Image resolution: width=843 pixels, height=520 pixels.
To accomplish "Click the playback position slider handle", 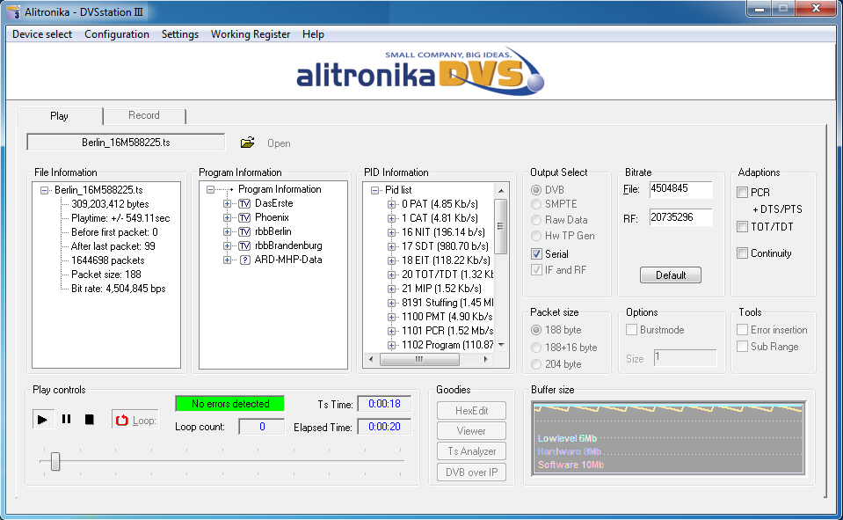I will [x=55, y=461].
